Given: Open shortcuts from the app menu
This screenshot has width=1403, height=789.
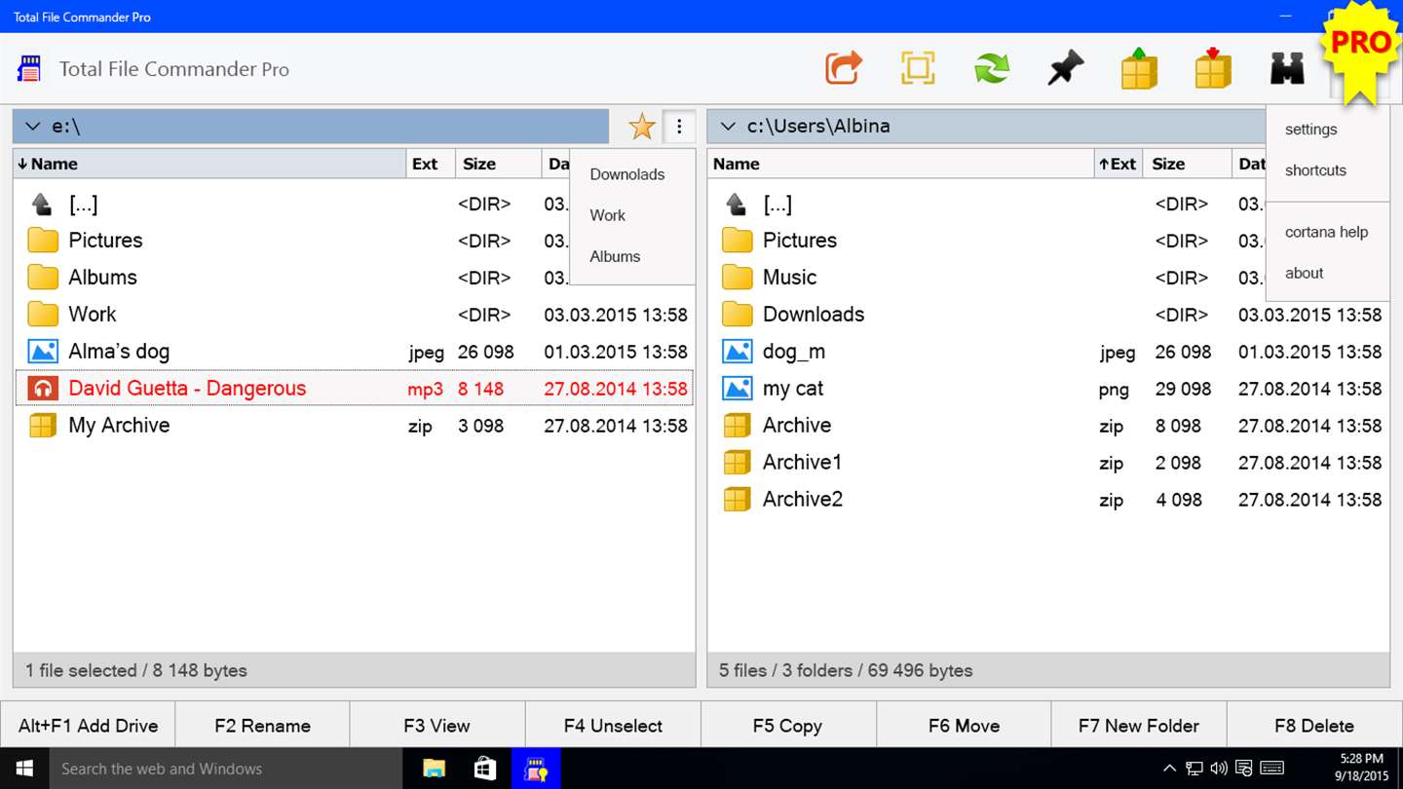Looking at the screenshot, I should click(x=1315, y=170).
